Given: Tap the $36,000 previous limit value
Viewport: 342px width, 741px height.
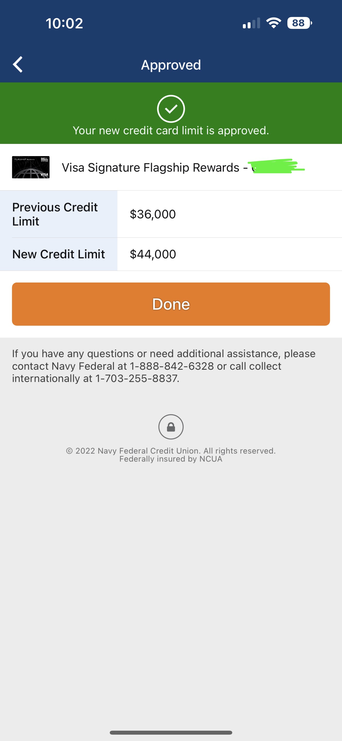Looking at the screenshot, I should (x=153, y=214).
